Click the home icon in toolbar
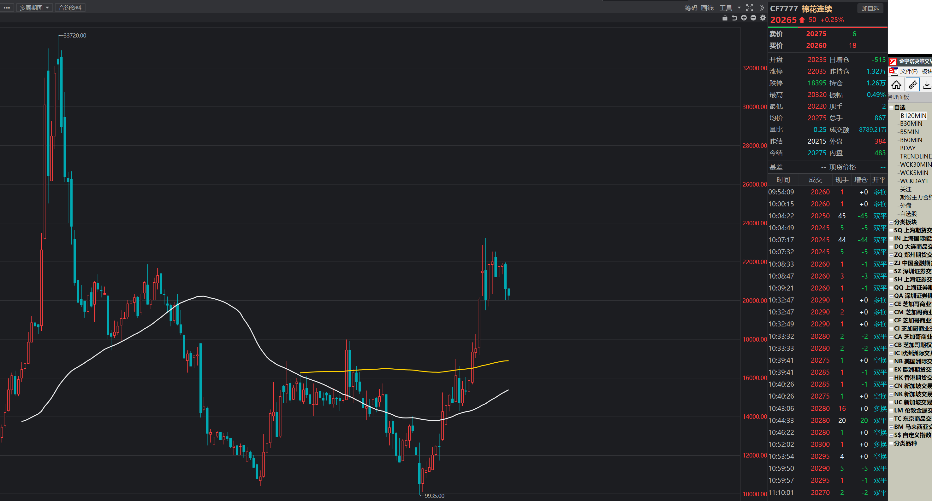 pos(896,85)
